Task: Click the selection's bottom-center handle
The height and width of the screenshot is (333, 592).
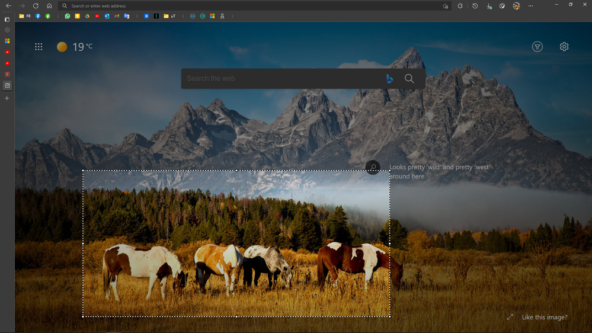Action: pyautogui.click(x=236, y=316)
